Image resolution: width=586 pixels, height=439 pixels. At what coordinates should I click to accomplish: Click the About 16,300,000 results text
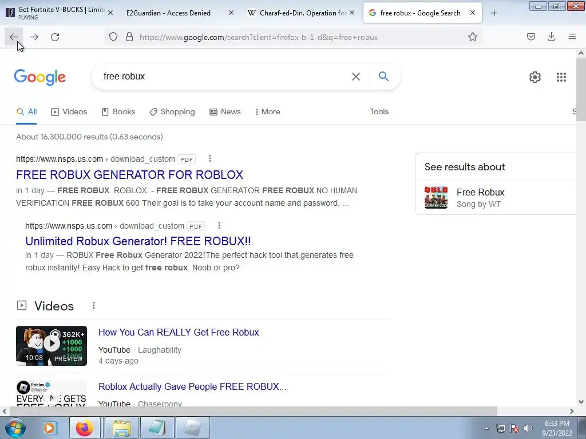(x=89, y=137)
